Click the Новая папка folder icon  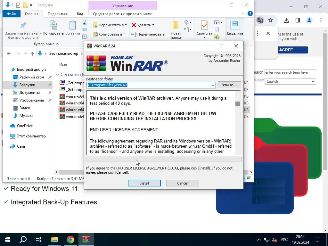(176, 25)
